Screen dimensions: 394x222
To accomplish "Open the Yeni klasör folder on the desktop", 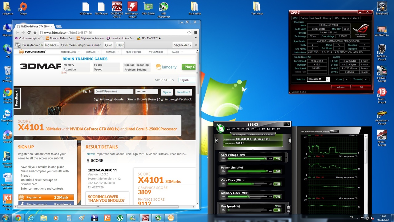I will pos(257,8).
